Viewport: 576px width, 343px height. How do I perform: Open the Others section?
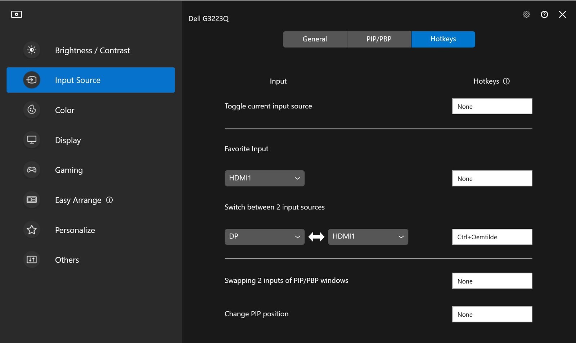point(91,260)
